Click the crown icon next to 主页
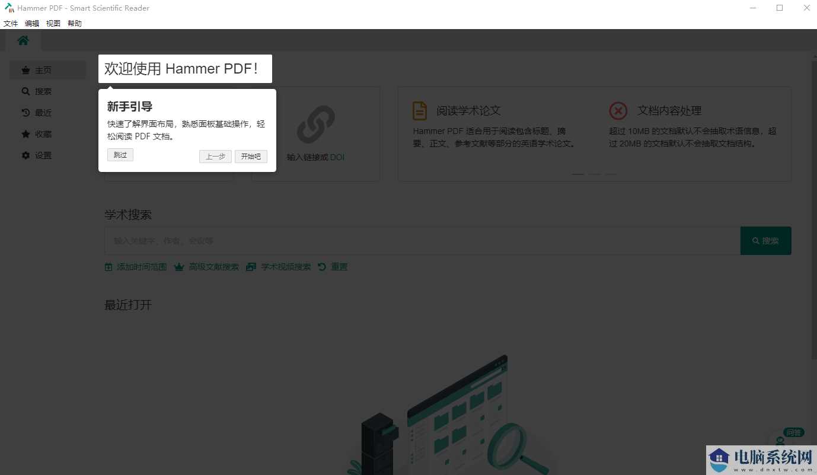 point(25,70)
